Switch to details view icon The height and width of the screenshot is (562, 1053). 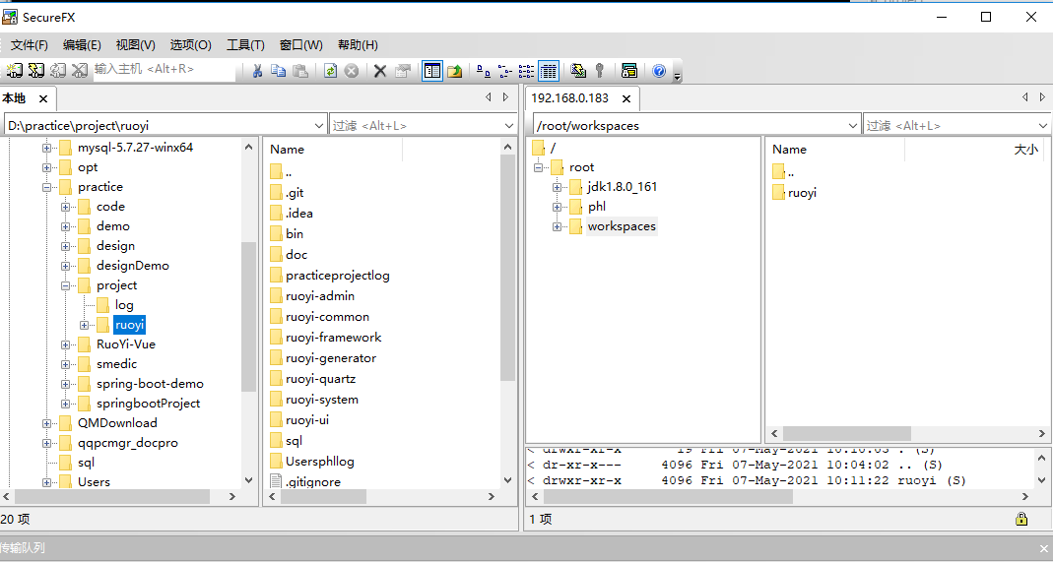click(549, 71)
